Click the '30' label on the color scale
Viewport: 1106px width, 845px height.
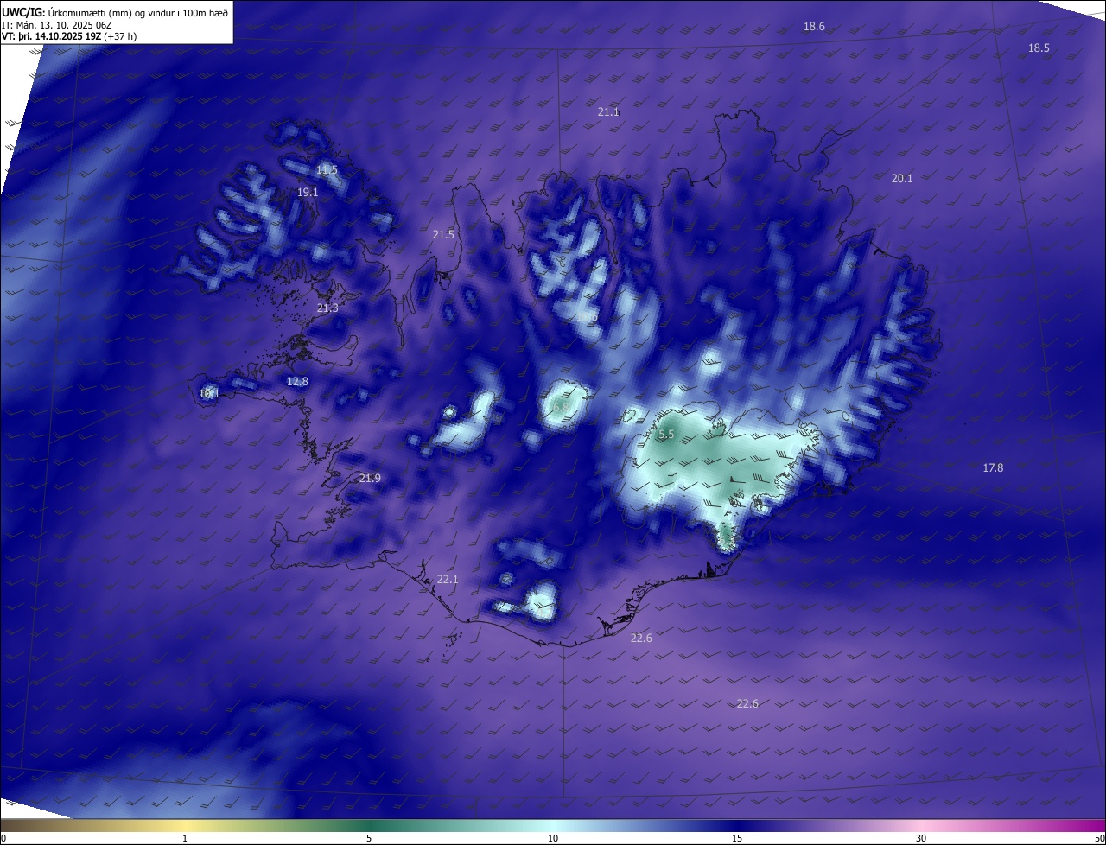pos(921,838)
